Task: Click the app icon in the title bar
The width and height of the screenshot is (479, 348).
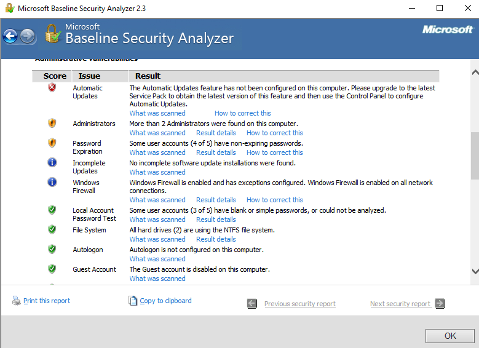Action: point(10,8)
